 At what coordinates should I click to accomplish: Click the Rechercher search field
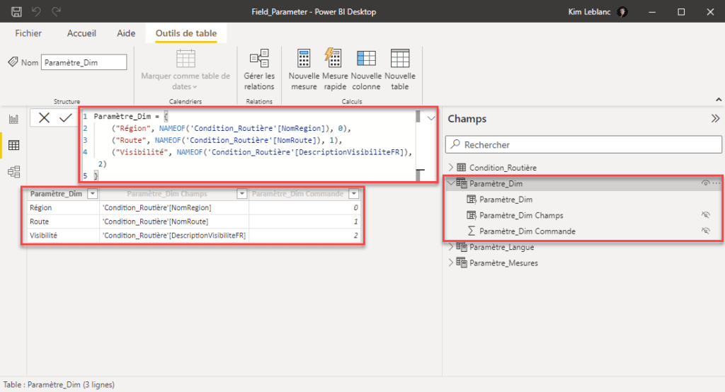(583, 144)
